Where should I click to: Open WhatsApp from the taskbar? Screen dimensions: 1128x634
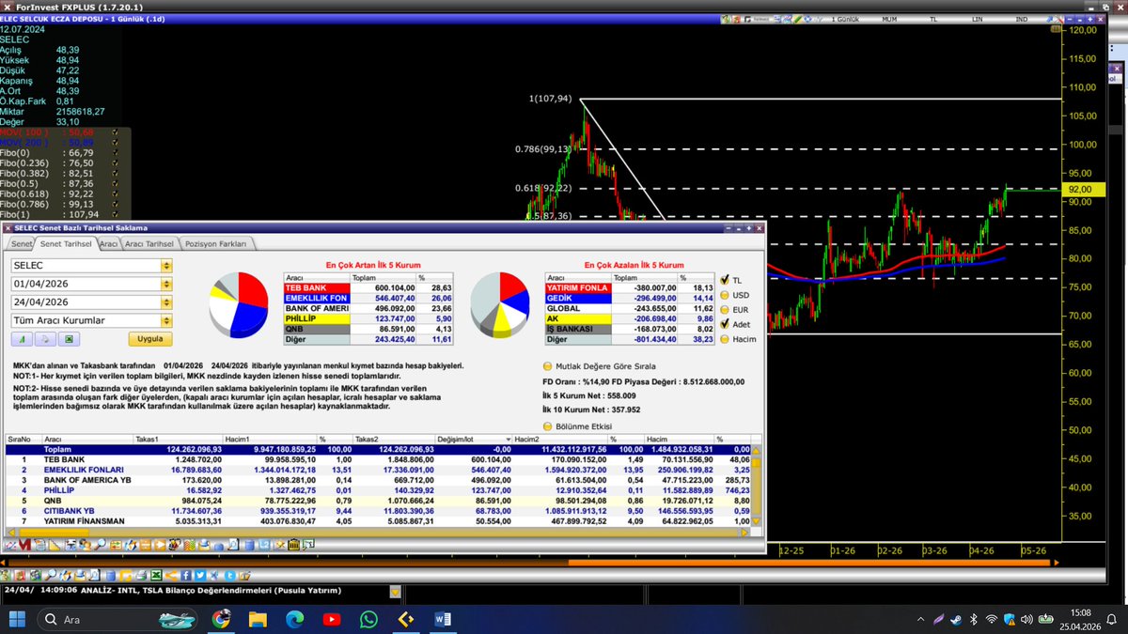pos(368,619)
